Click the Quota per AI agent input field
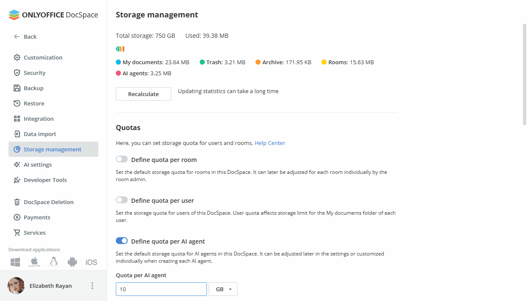Image resolution: width=528 pixels, height=301 pixels. click(x=161, y=289)
